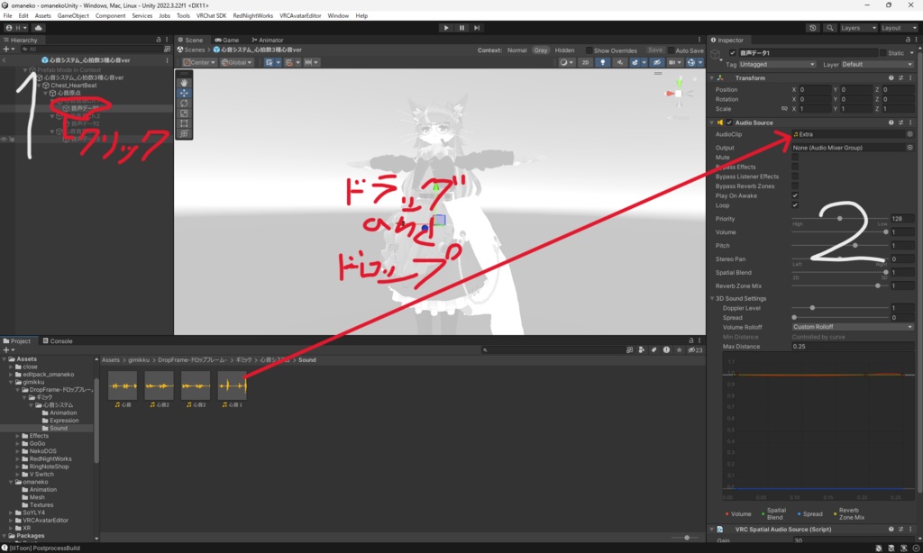Screen dimensions: 923x553
Task: Toggle the Bypass Effects checkbox
Action: pos(795,168)
